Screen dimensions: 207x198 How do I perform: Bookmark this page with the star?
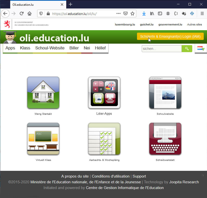pyautogui.click(x=132, y=13)
